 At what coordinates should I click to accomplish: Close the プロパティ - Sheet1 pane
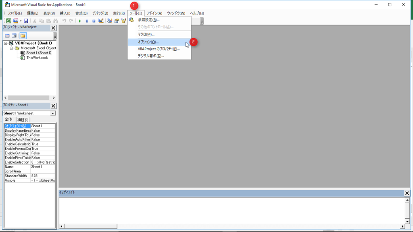pyautogui.click(x=54, y=106)
